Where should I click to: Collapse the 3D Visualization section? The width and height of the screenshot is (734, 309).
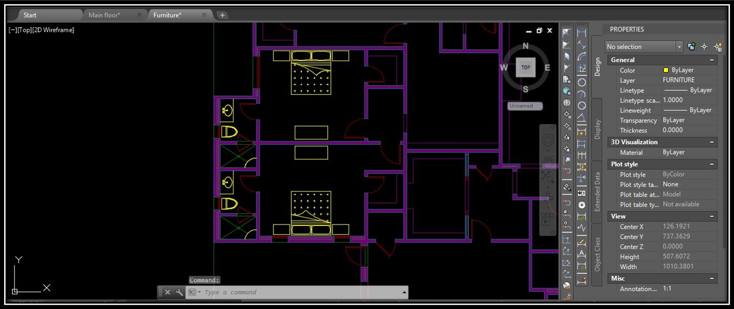(712, 142)
